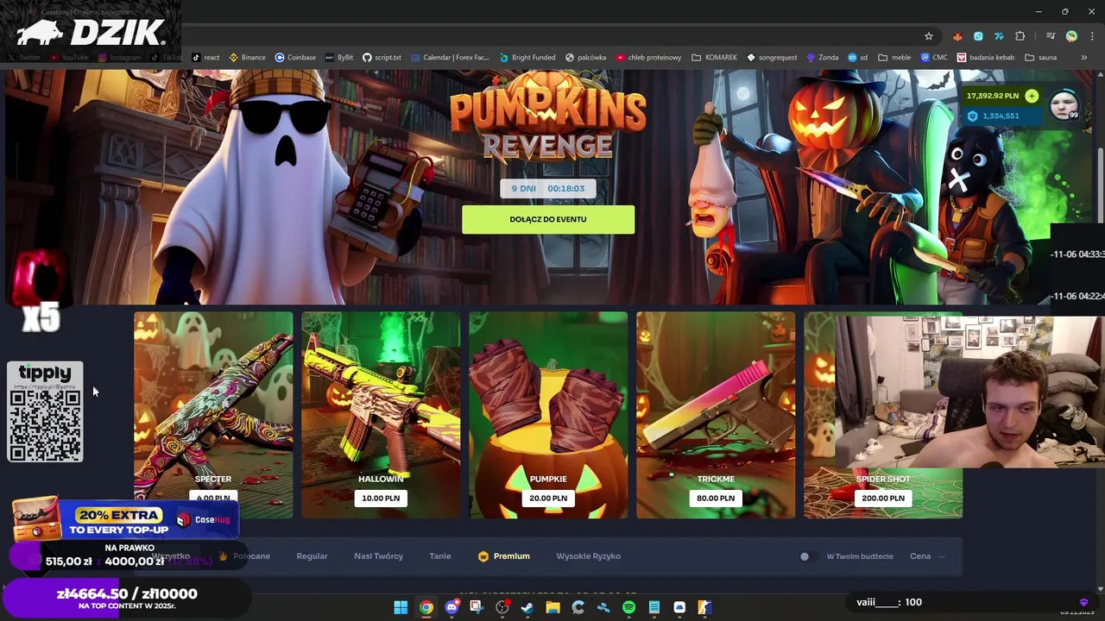
Task: Open the badania kebab bookmark
Action: 986,58
